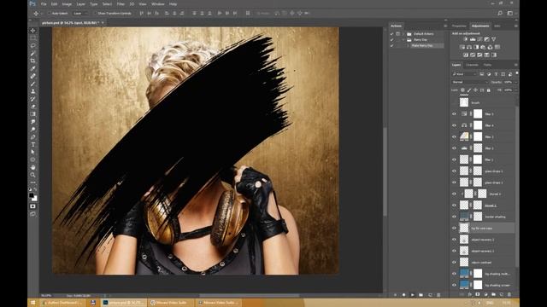This screenshot has height=307, width=547.
Task: Hide the border shading layer
Action: pos(454,217)
